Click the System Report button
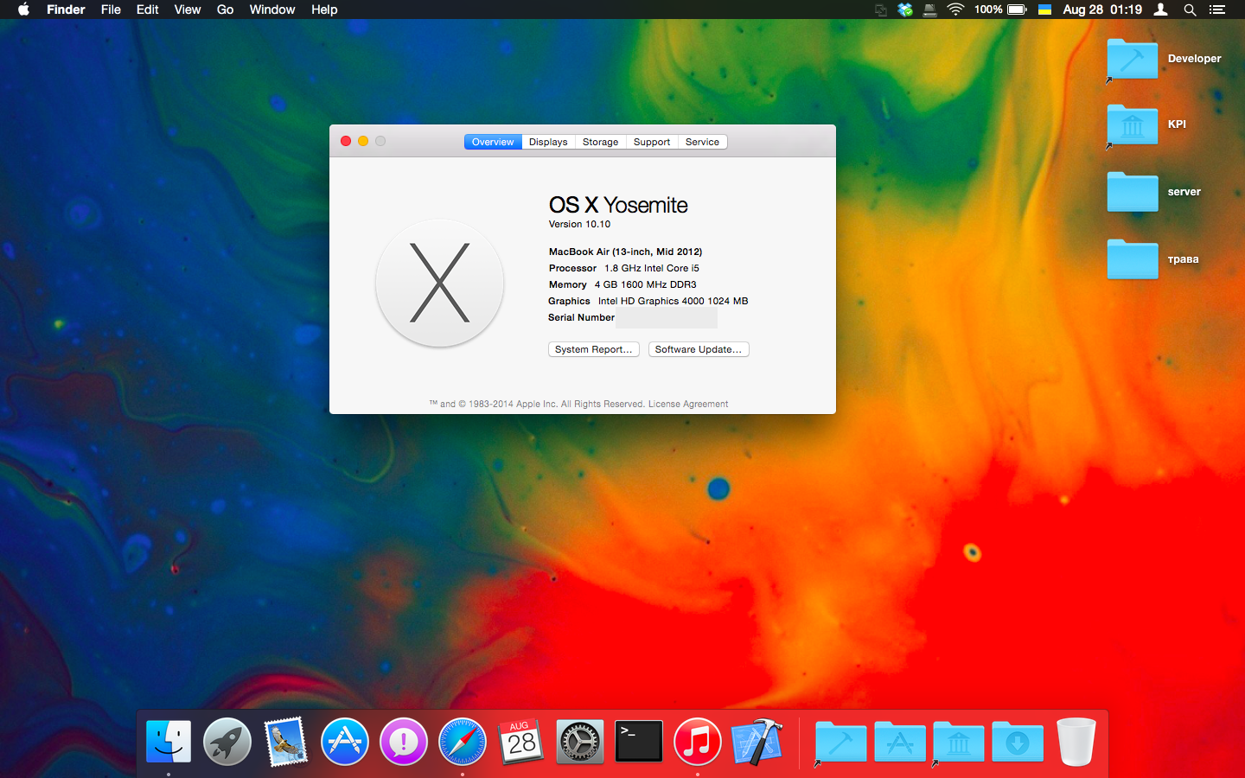 [x=593, y=349]
